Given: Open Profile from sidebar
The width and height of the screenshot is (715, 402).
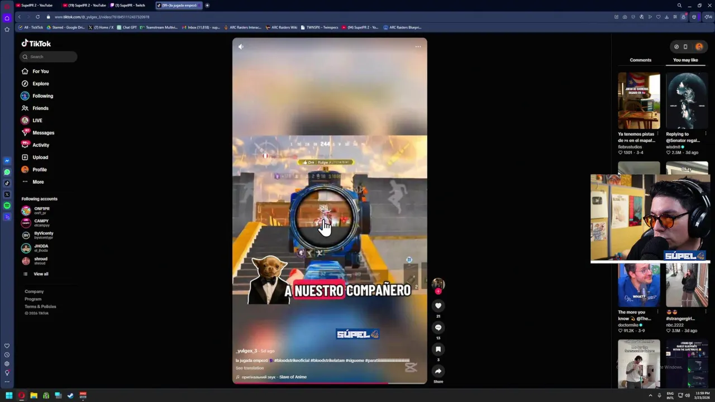Looking at the screenshot, I should [x=34, y=170].
